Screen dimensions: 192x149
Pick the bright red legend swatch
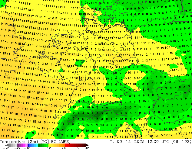(66, 145)
